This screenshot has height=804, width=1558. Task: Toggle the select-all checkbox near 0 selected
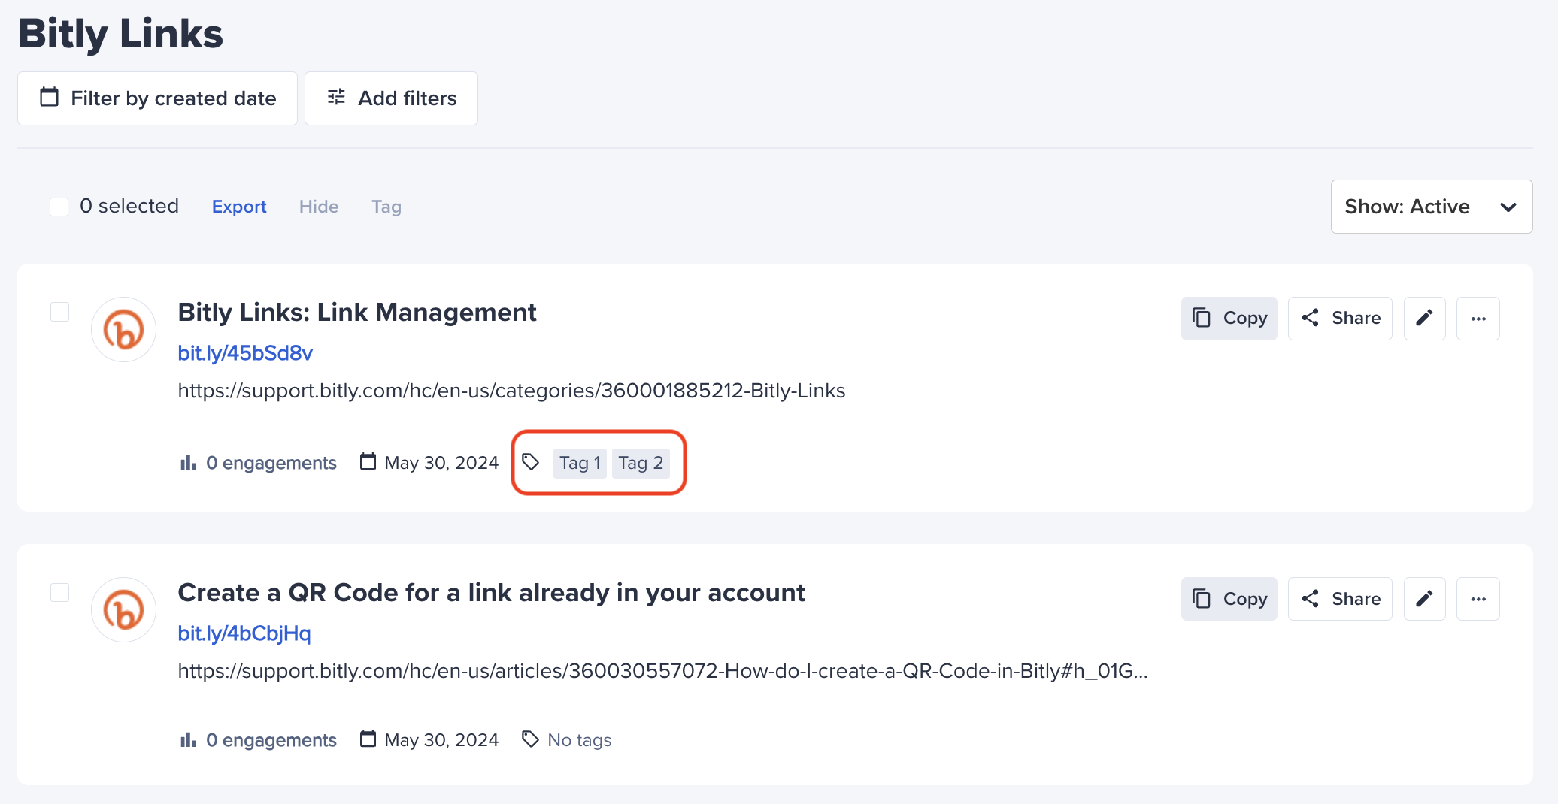click(59, 206)
